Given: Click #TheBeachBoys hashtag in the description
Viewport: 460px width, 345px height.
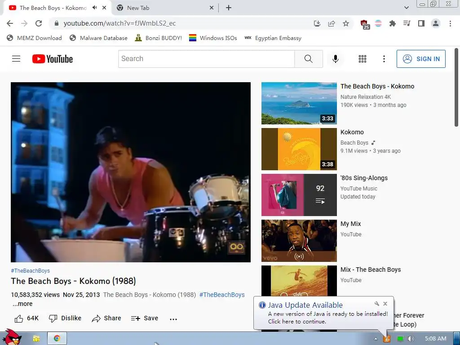Looking at the screenshot, I should 222,295.
